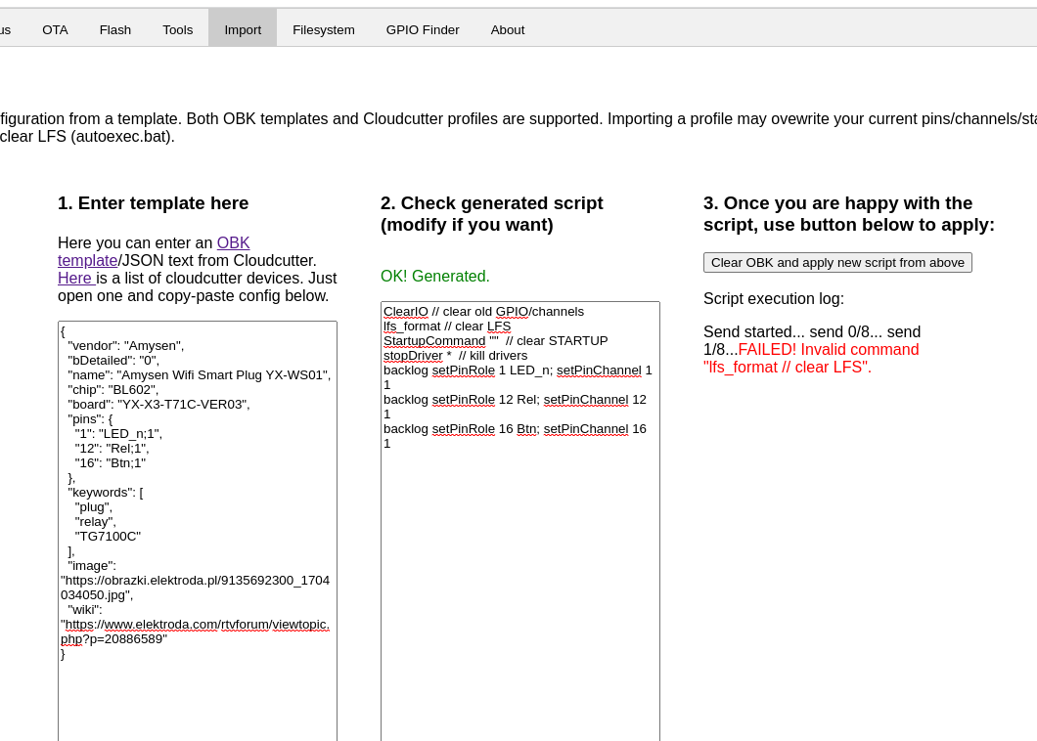Click the 'Script execution log:' label
The height and width of the screenshot is (741, 1037).
pyautogui.click(x=774, y=299)
